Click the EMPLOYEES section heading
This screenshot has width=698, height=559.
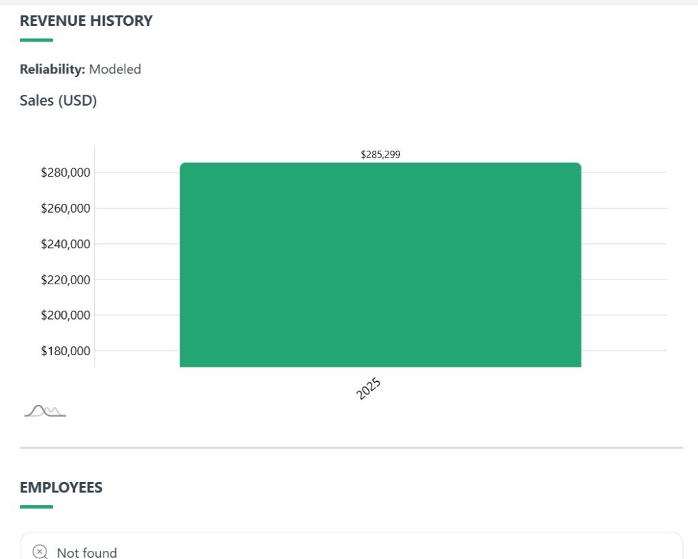pos(61,487)
